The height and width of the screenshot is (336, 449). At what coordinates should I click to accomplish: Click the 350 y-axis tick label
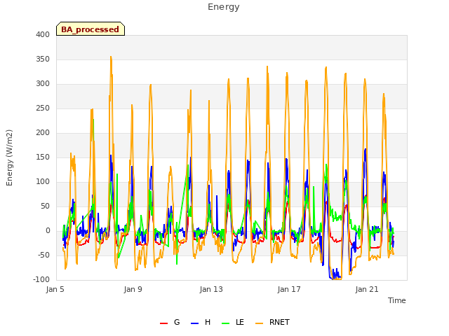click(x=43, y=59)
